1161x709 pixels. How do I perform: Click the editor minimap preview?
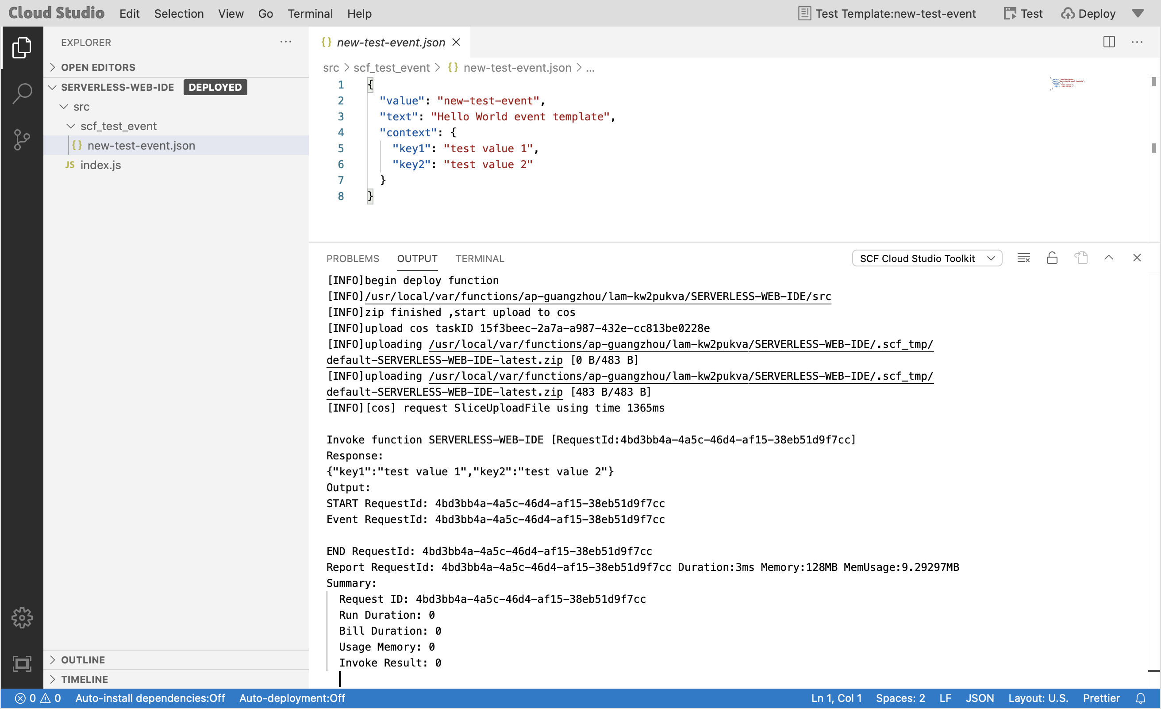coord(1066,84)
